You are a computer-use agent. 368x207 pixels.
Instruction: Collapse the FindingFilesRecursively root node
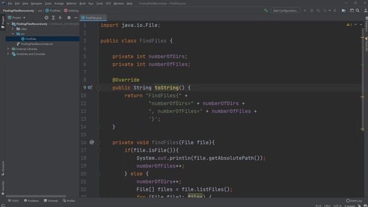click(8, 24)
